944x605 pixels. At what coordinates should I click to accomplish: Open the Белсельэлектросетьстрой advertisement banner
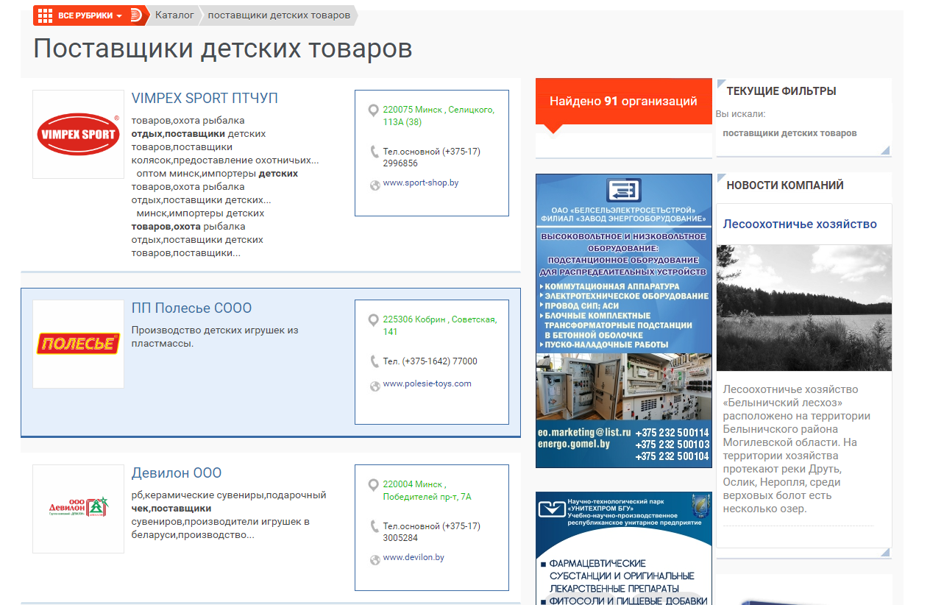click(624, 321)
